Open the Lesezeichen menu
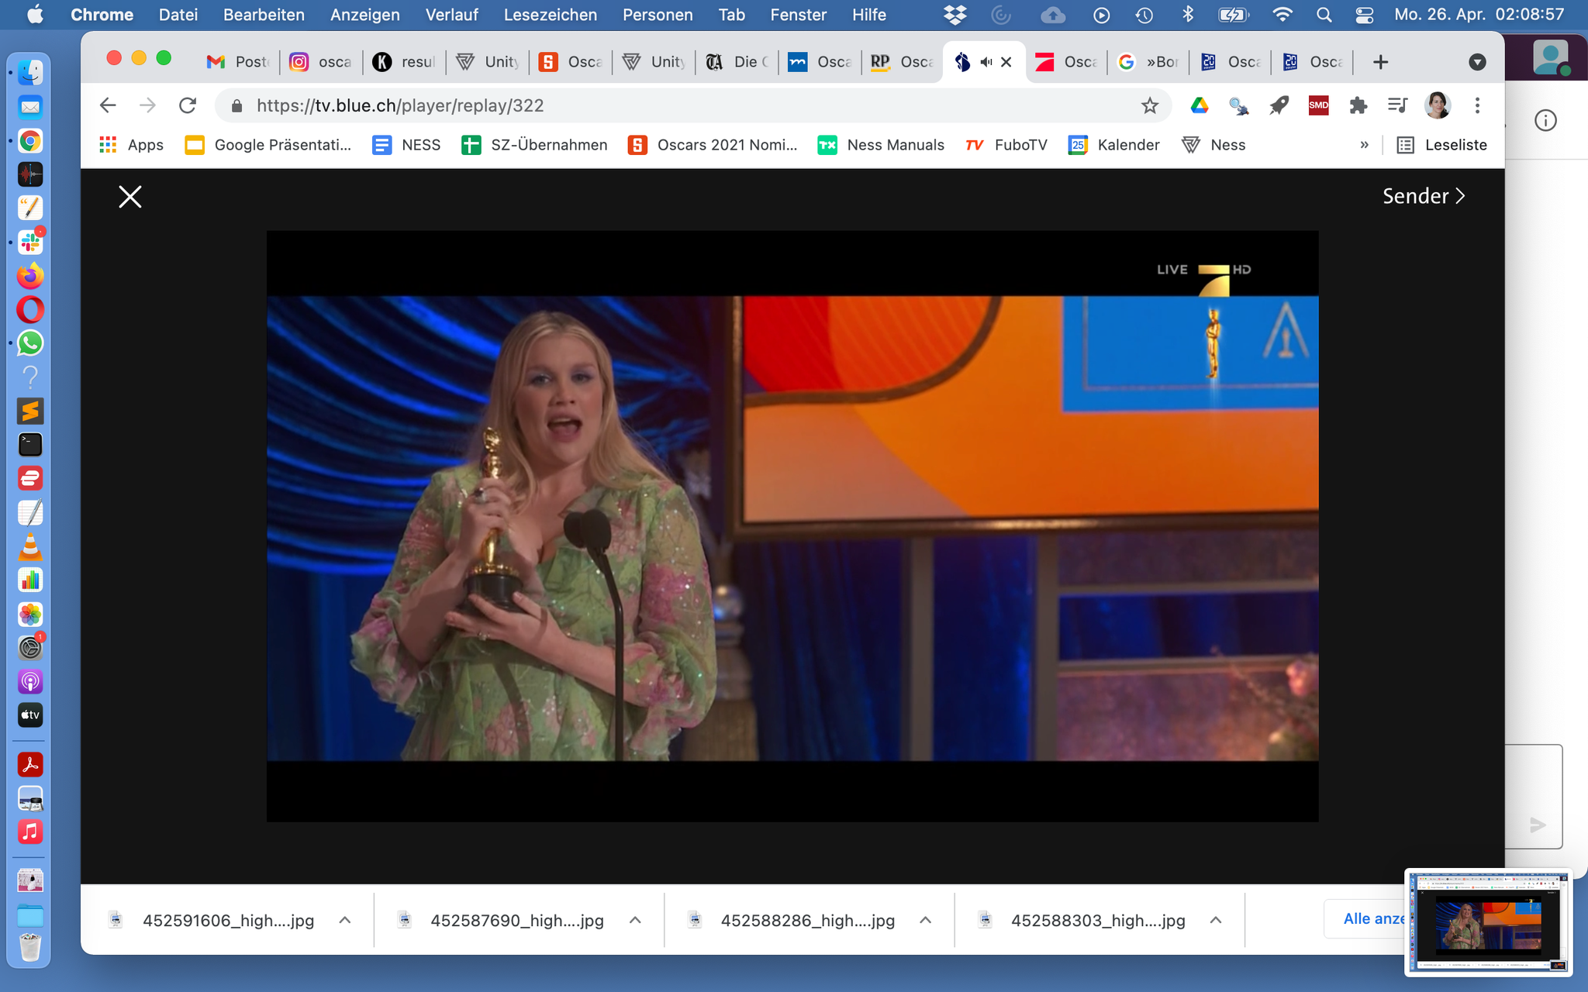The width and height of the screenshot is (1588, 992). tap(550, 15)
